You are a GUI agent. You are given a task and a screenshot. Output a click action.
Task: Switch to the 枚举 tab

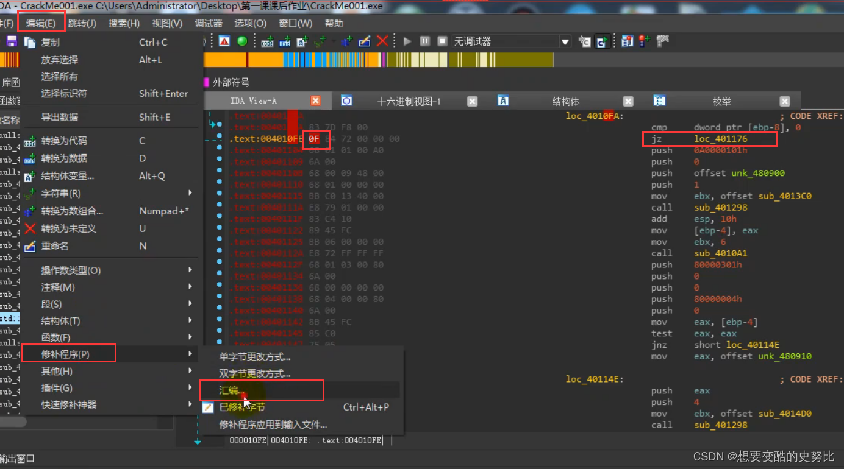pos(722,101)
